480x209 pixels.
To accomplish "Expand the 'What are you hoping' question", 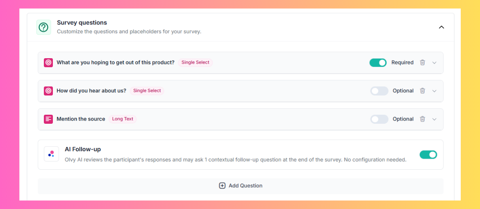I will [434, 63].
